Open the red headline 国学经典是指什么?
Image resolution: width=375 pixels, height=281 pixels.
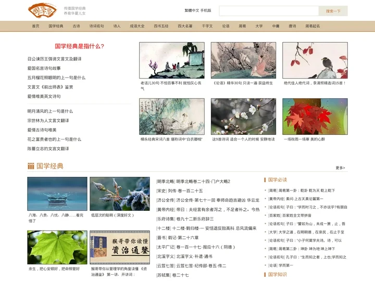79,46
